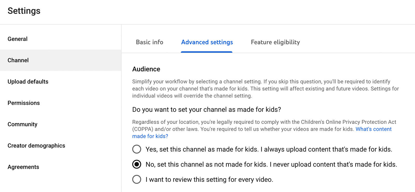
Task: Open Community settings in the sidebar
Action: point(23,124)
